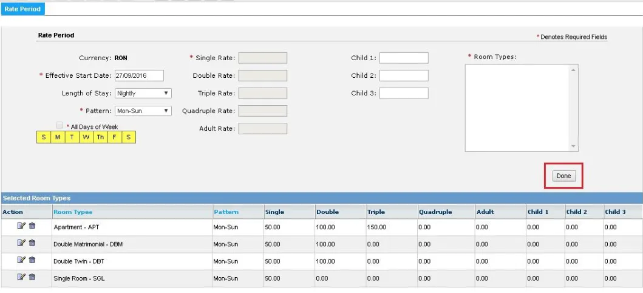The height and width of the screenshot is (293, 643).
Task: Click the Child 2 input field
Action: [x=404, y=75]
